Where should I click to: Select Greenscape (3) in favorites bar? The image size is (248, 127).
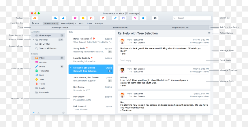[x=51, y=23]
